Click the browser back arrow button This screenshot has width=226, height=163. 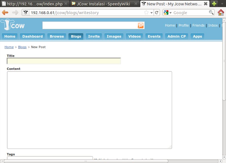[x=5, y=12]
